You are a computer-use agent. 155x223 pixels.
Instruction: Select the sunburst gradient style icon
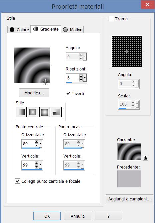(x=44, y=112)
